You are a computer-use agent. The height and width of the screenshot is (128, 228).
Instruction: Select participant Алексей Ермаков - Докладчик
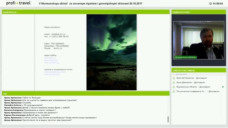click(192, 78)
